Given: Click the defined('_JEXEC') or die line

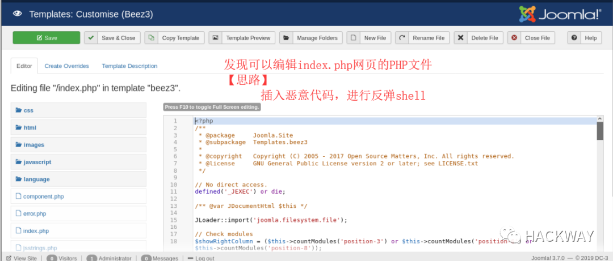Looking at the screenshot, I should click(x=240, y=191).
